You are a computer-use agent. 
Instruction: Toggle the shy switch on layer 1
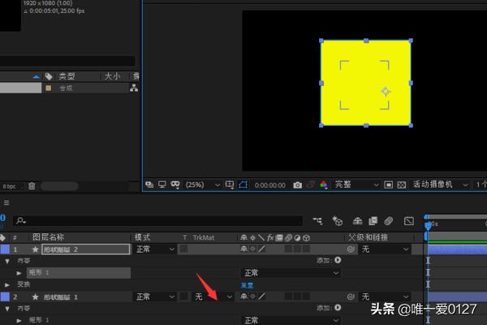(x=243, y=249)
